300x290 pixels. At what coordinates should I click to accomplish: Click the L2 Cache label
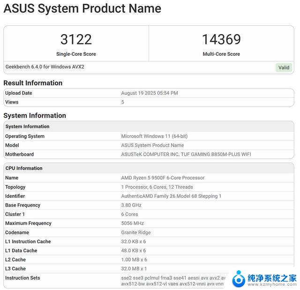pos(15,260)
